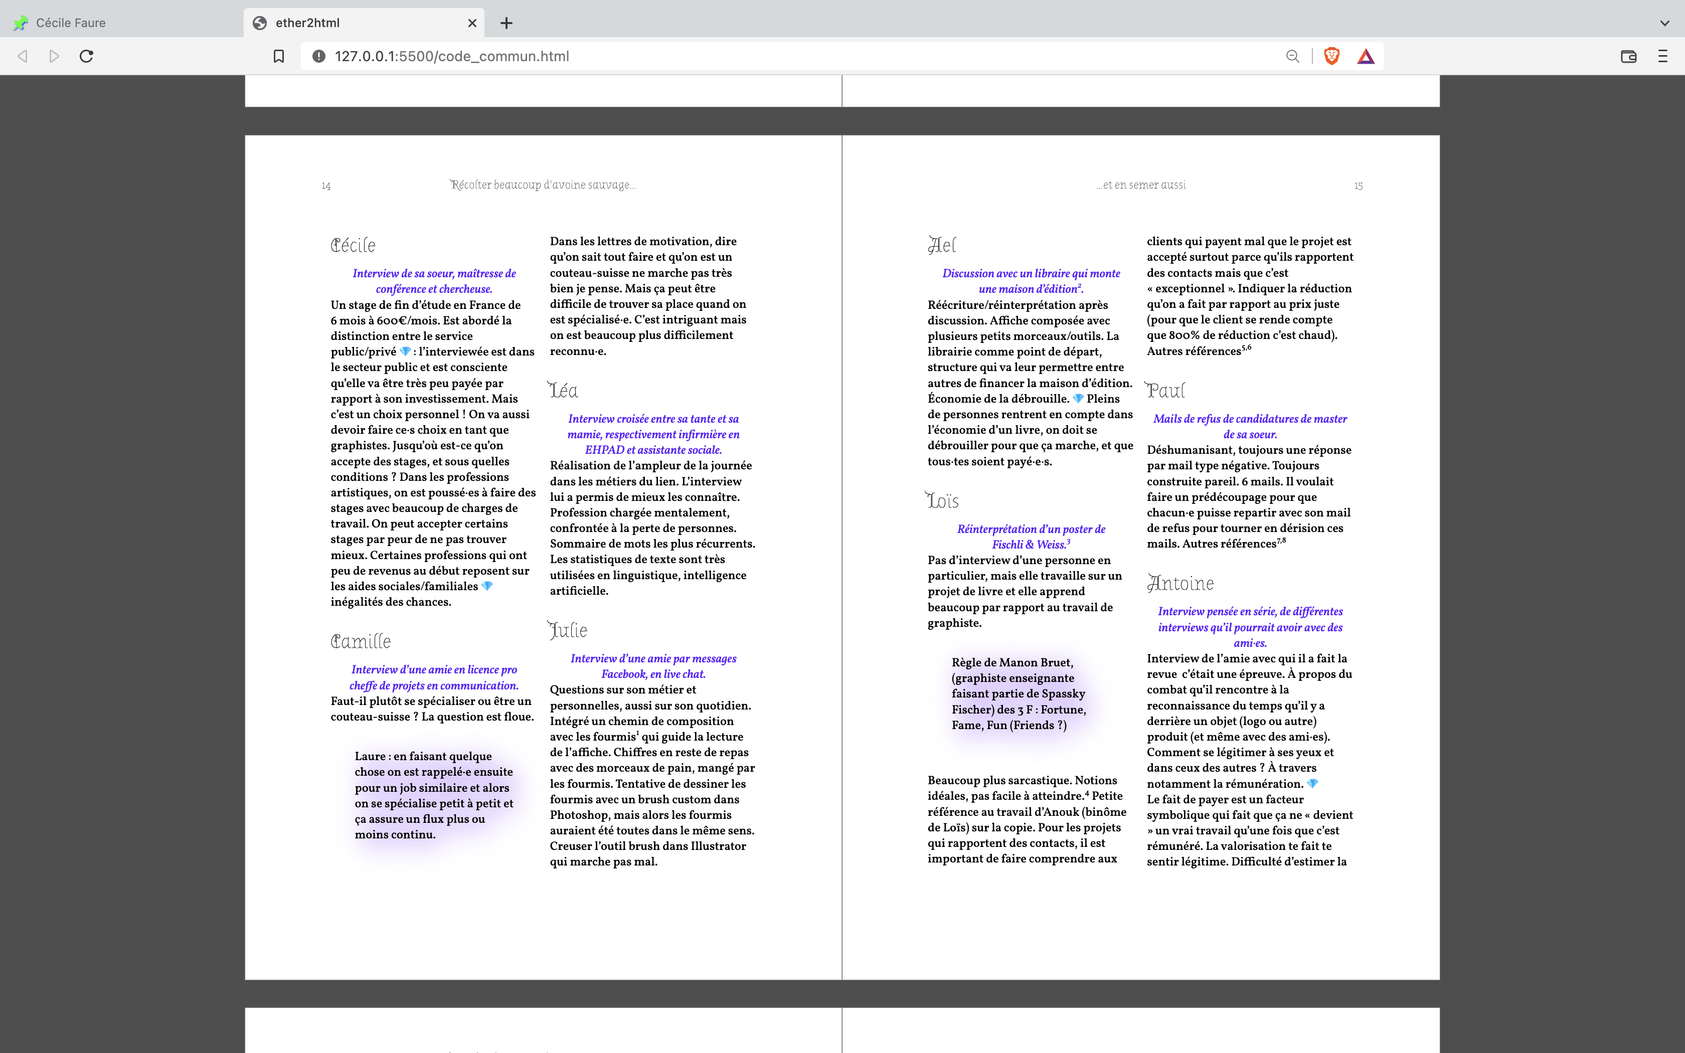Open the Brave wallet icon

coord(1629,56)
